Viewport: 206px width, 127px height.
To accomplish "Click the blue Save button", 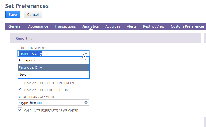I will click(13, 14).
